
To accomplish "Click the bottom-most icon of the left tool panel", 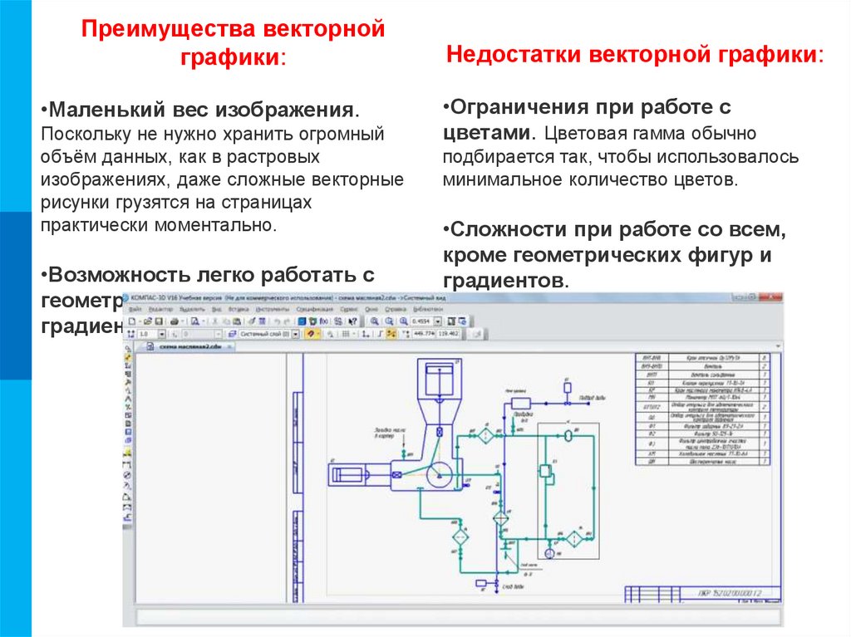I will pyautogui.click(x=128, y=517).
